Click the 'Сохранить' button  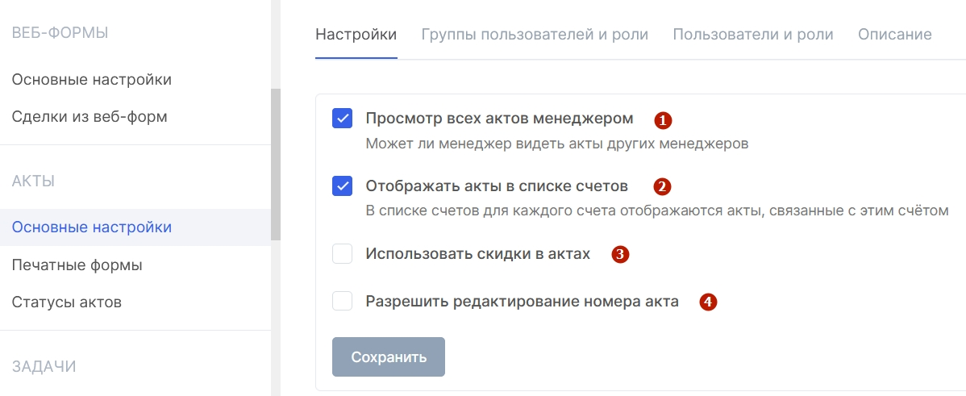[388, 356]
